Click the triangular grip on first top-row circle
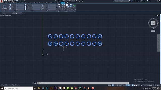161x90 pixels. [x=50, y=36]
